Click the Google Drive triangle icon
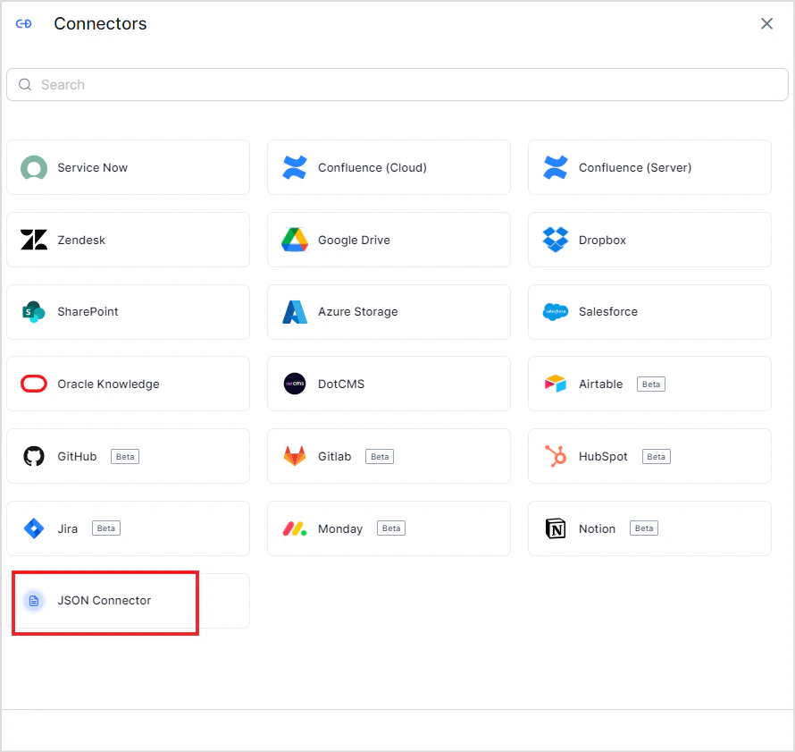The image size is (795, 752). point(295,240)
